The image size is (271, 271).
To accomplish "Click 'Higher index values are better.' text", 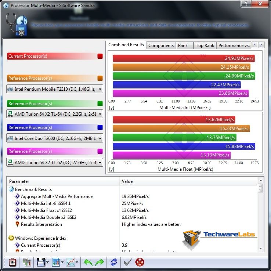I will (x=151, y=224).
